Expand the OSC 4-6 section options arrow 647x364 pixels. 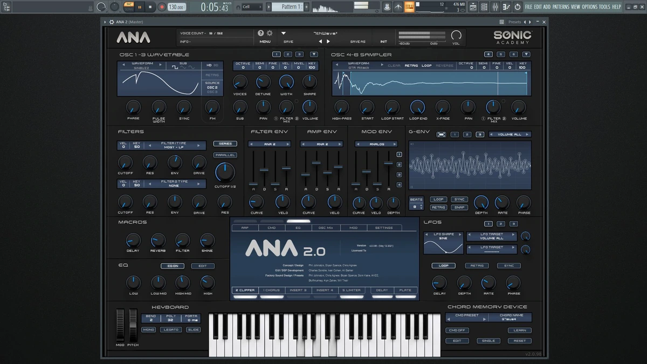click(526, 54)
